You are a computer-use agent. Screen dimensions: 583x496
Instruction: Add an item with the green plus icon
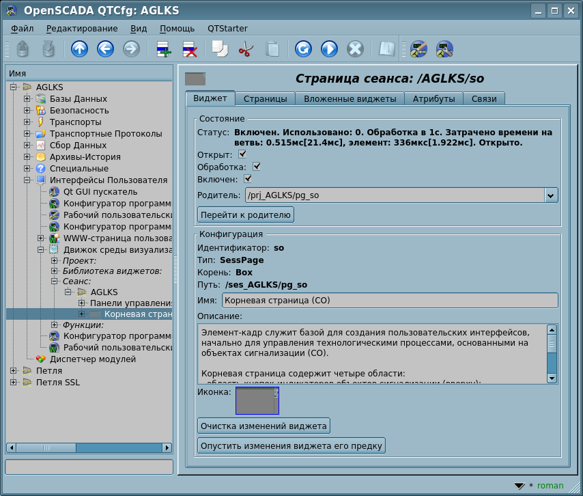point(164,49)
